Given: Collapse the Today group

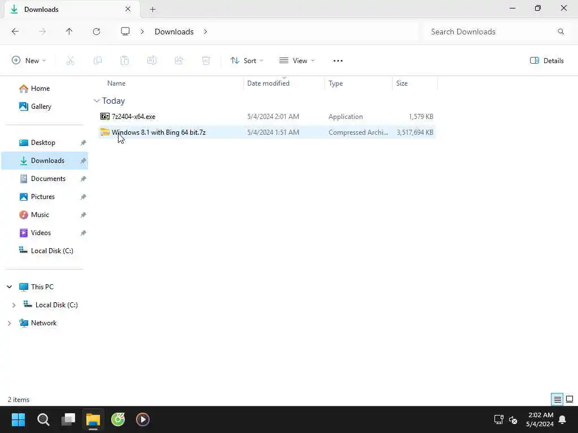Looking at the screenshot, I should coord(97,101).
